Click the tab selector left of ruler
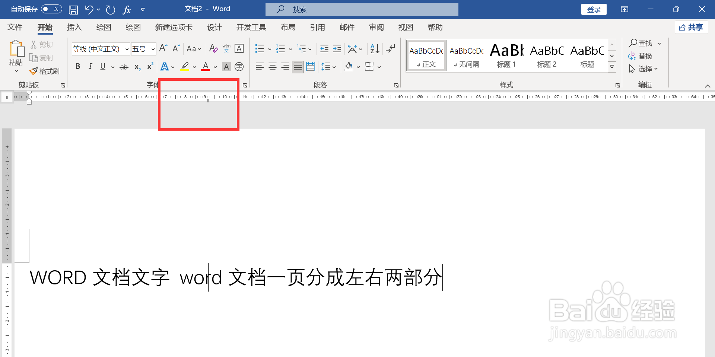 click(7, 97)
